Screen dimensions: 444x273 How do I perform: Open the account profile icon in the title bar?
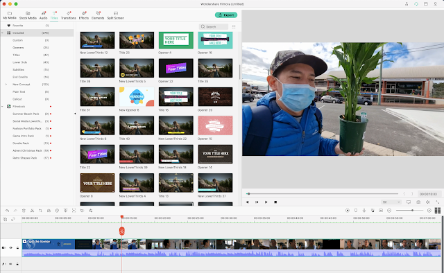(x=407, y=4)
